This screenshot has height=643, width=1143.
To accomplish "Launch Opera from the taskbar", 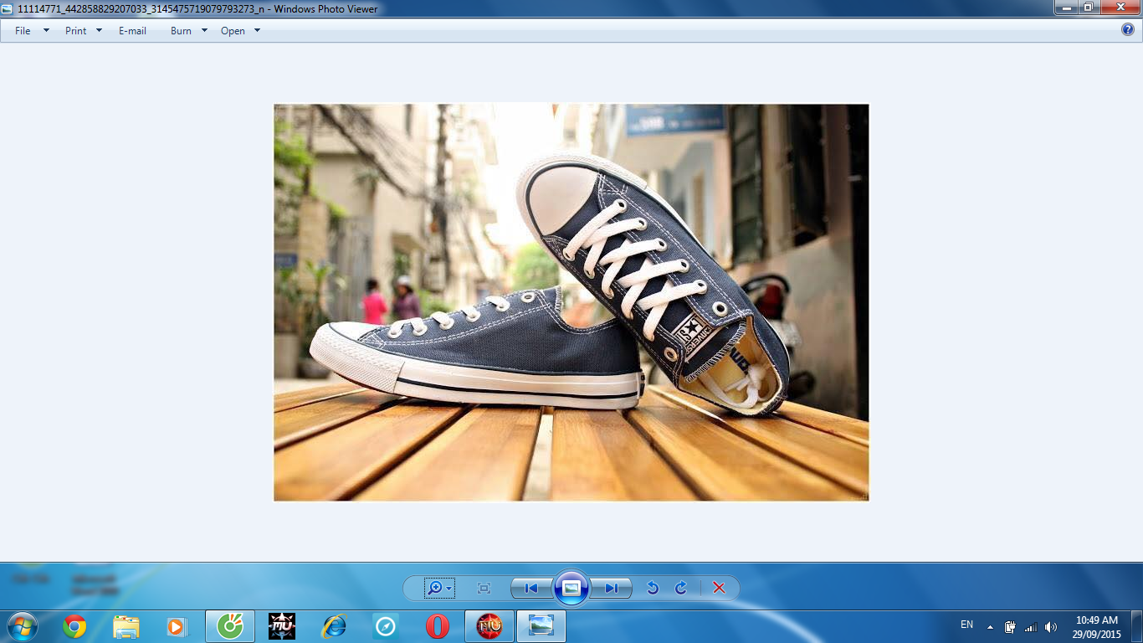I will click(x=438, y=626).
